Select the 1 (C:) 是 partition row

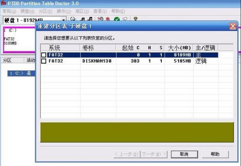[x=21, y=74]
